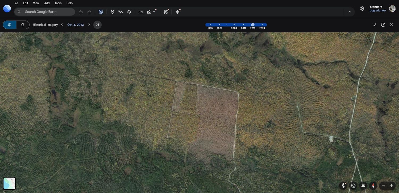Viewport: 399px width, 193px height.
Task: Open the account profile avatar
Action: 392,9
